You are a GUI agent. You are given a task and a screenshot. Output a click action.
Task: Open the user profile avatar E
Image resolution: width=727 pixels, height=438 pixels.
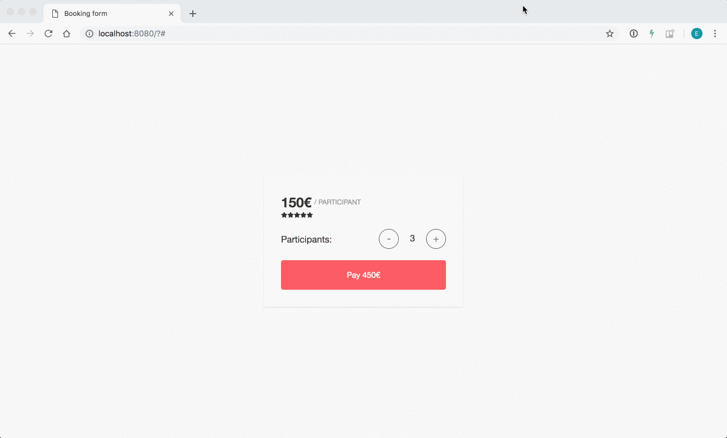(697, 34)
